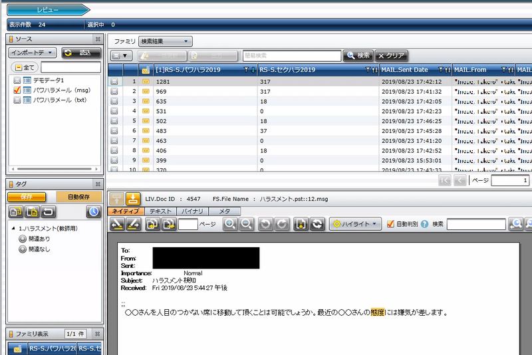532x355 pixels.
Task: Close the ソース panel with its X icon
Action: pyautogui.click(x=98, y=39)
